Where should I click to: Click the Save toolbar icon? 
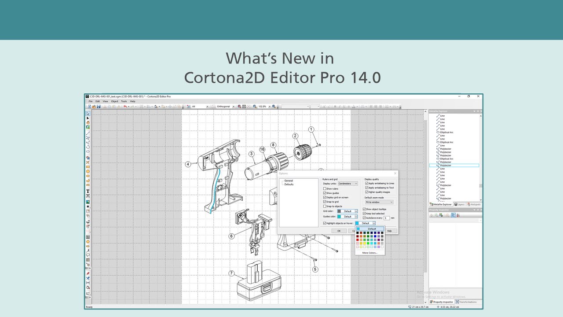99,107
